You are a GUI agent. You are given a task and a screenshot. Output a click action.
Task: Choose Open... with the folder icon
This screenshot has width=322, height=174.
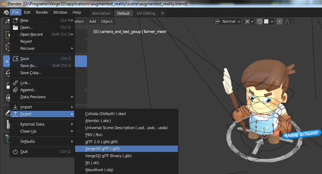coord(42,27)
